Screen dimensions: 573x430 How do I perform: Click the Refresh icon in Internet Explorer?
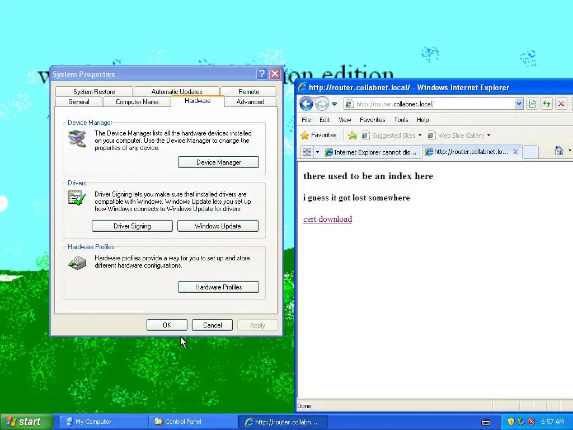click(547, 104)
